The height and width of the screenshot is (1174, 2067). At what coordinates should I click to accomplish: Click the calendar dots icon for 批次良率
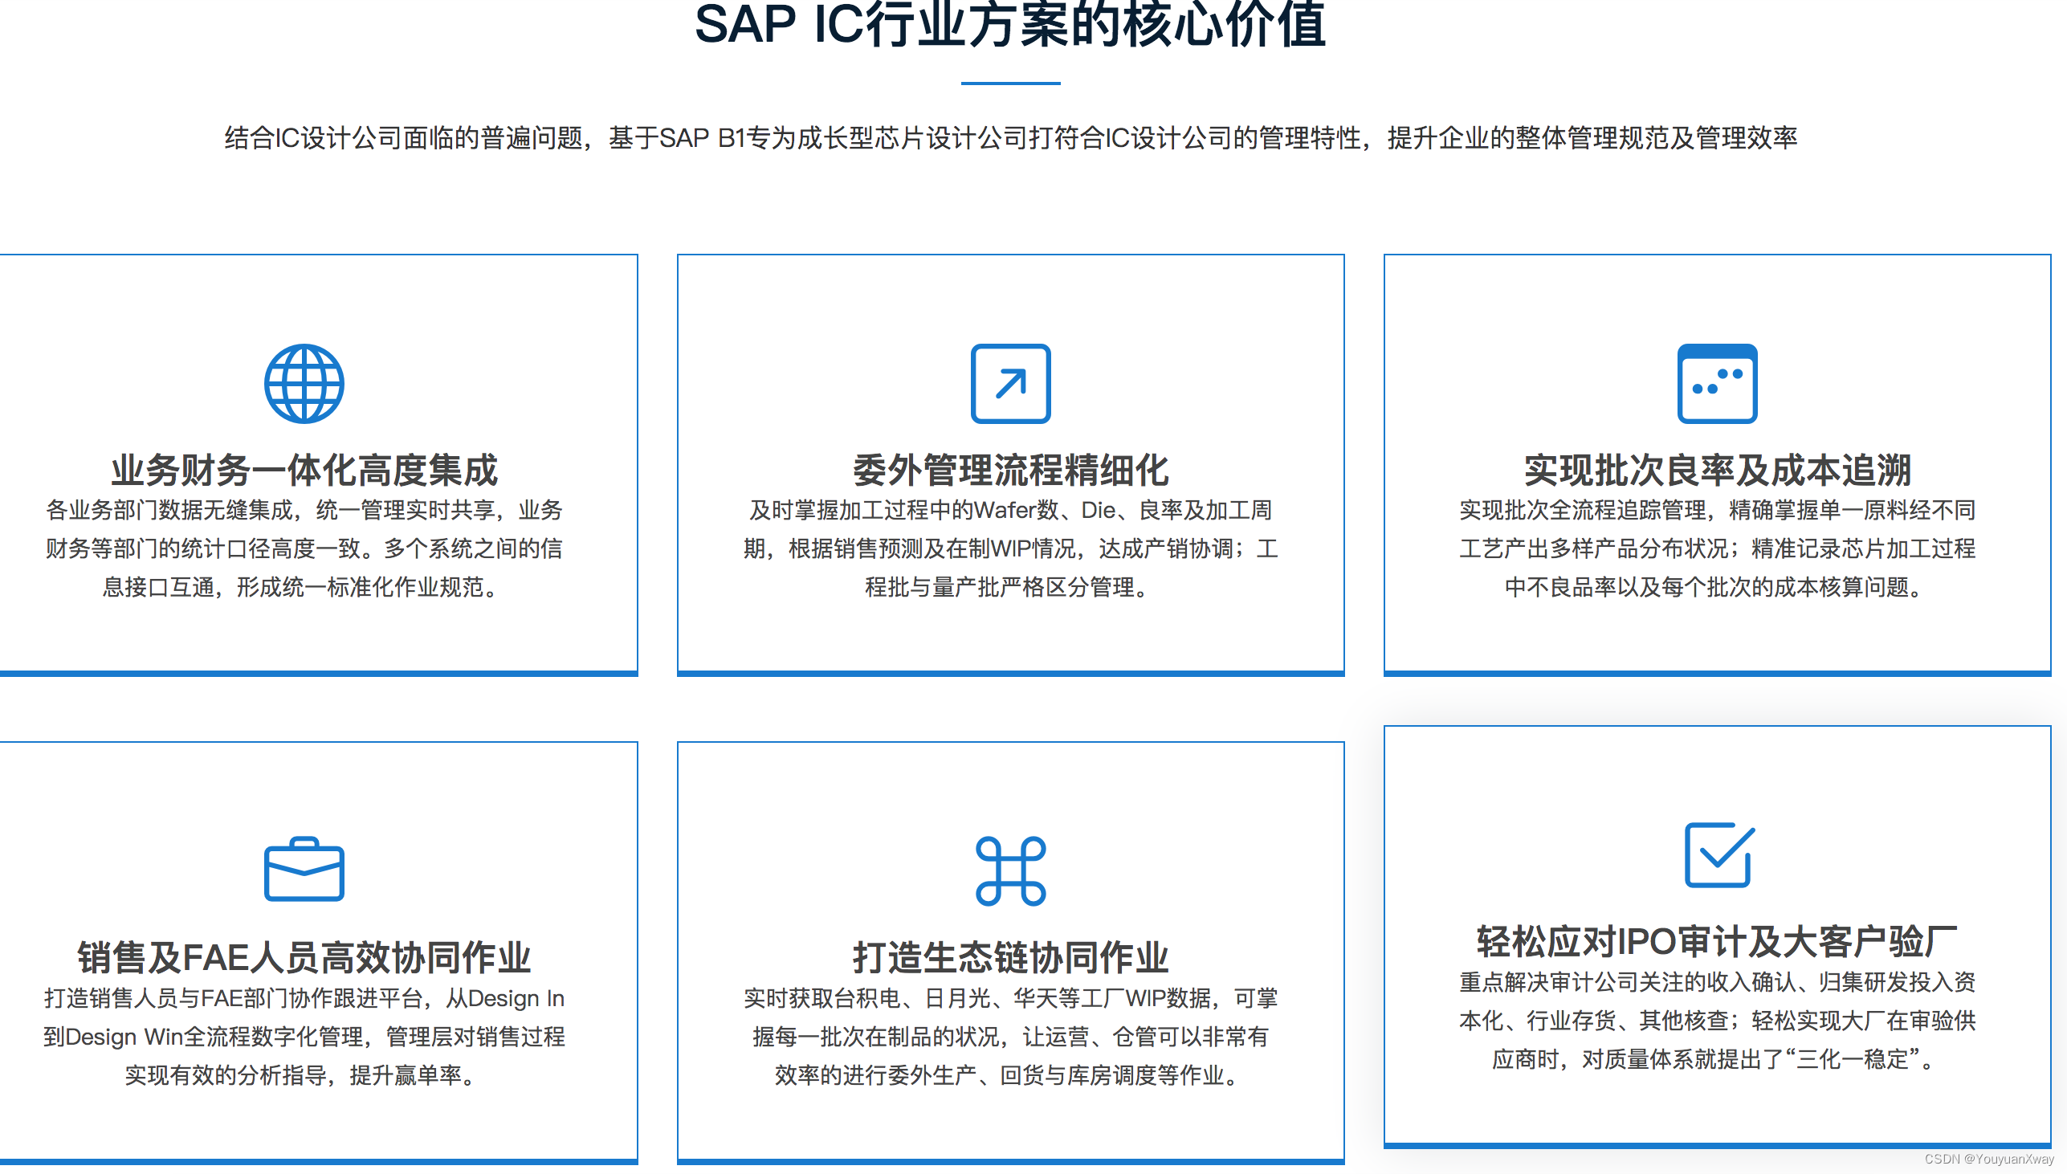coord(1716,384)
